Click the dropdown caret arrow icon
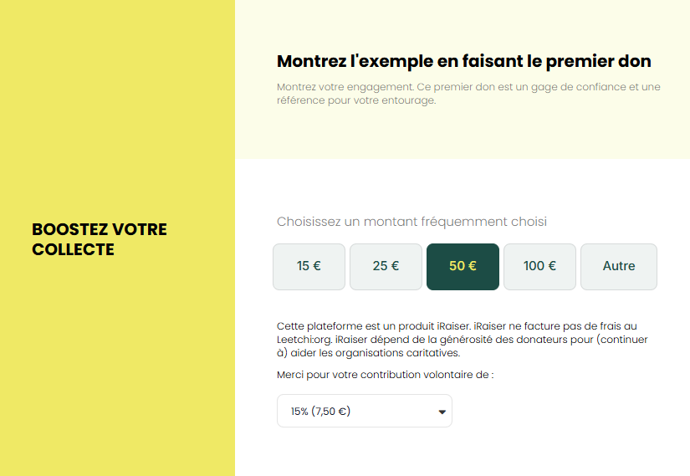 click(x=442, y=412)
